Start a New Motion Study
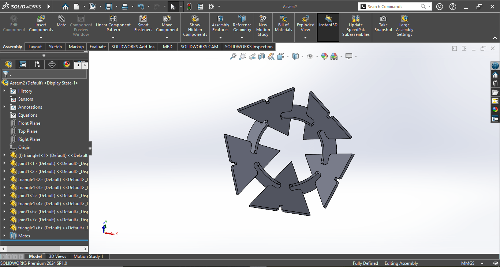Image resolution: width=500 pixels, height=267 pixels. [x=263, y=26]
